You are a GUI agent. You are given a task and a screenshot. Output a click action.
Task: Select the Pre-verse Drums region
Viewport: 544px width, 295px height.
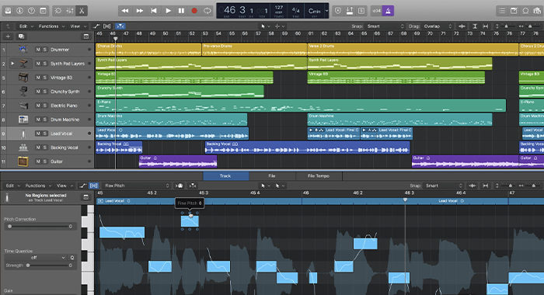click(254, 50)
